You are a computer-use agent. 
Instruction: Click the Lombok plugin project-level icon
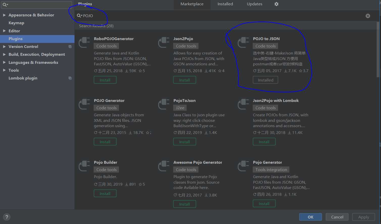[70, 78]
